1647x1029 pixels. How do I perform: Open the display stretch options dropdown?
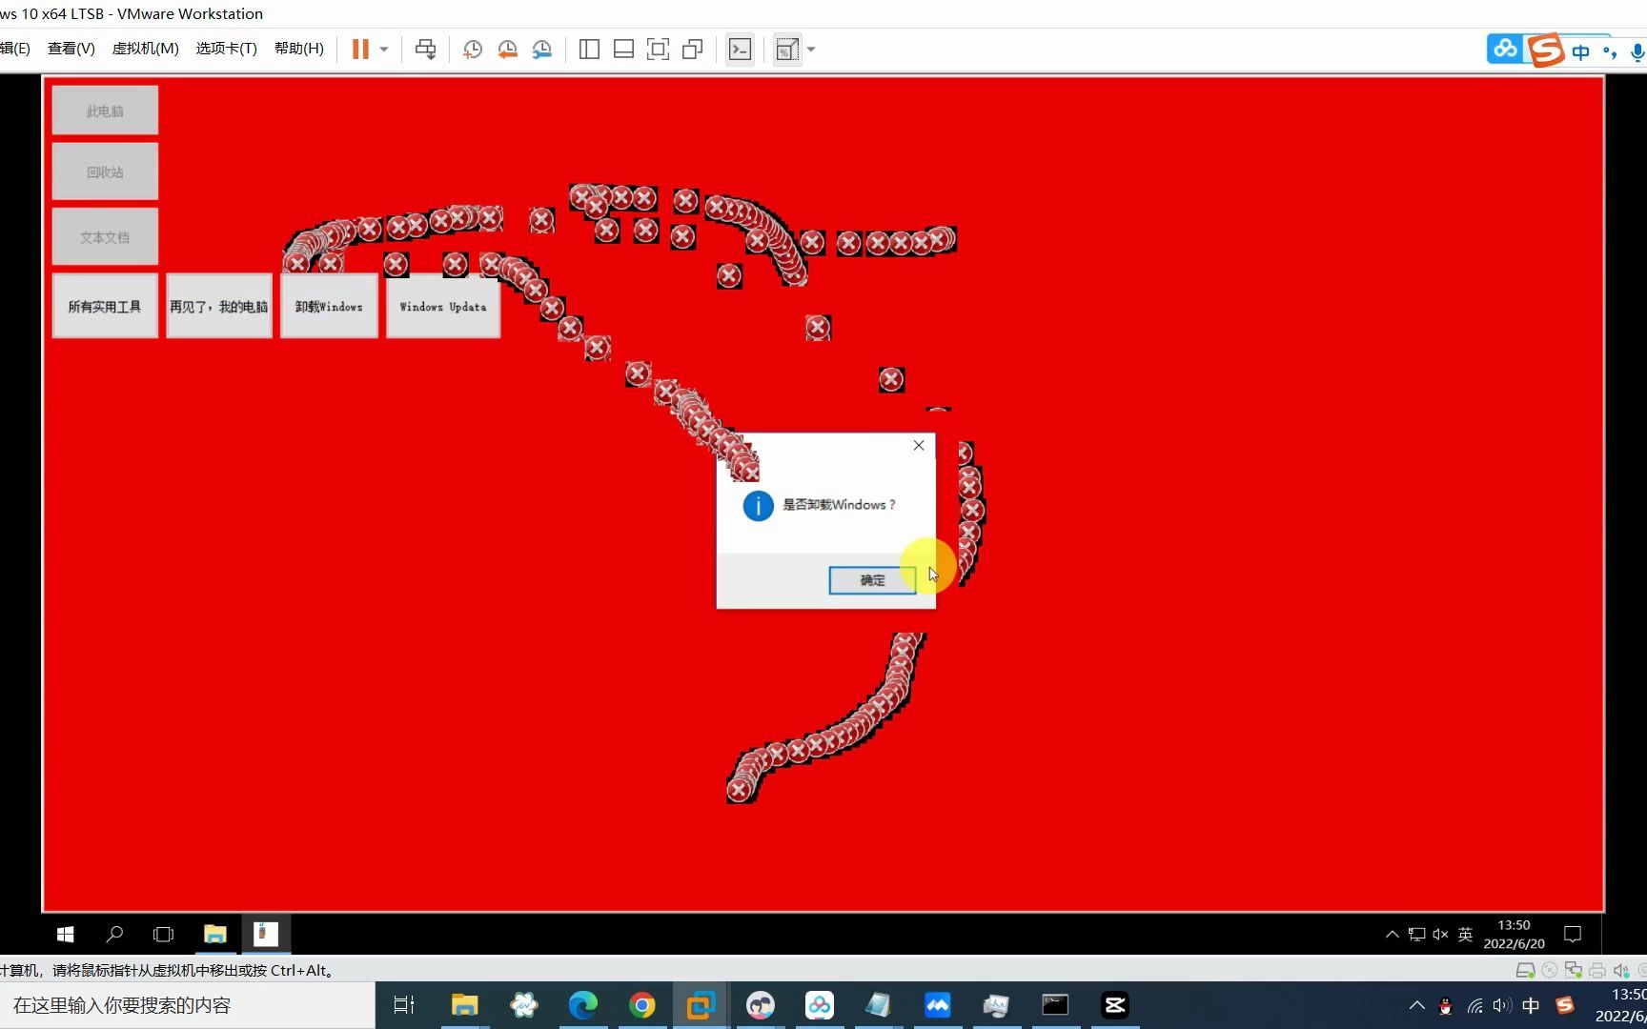pos(811,49)
